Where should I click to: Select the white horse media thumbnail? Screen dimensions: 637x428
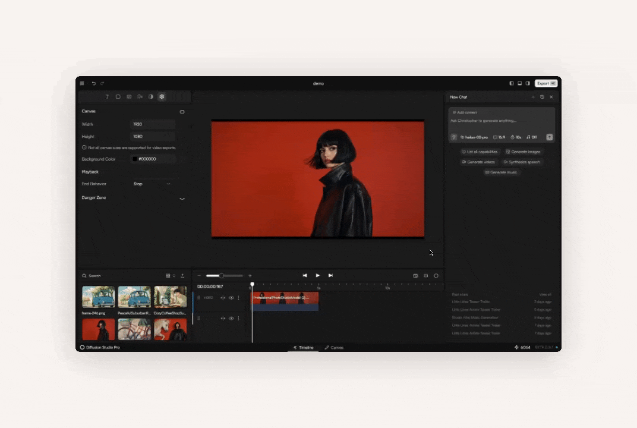tap(170, 329)
